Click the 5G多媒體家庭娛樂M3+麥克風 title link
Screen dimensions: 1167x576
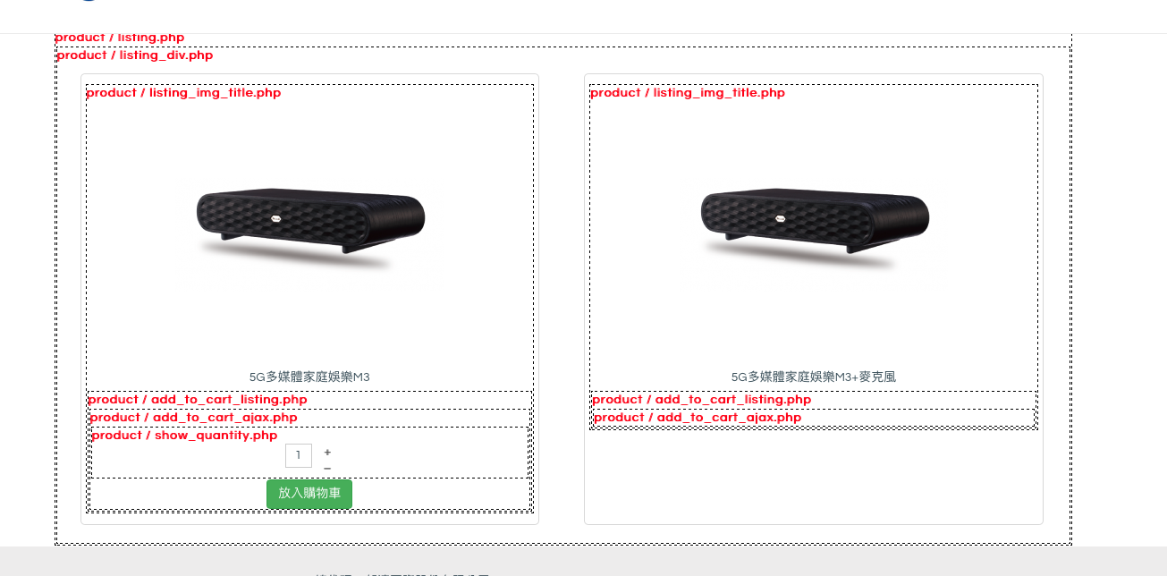click(814, 377)
